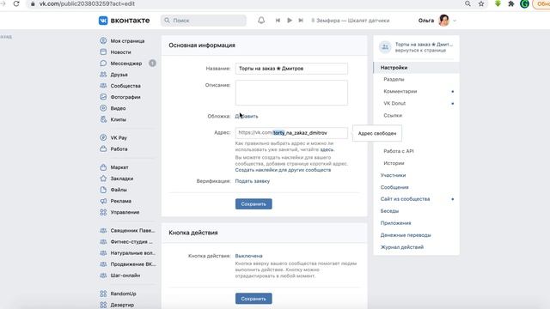
Task: Click Добавить cover link
Action: click(x=247, y=117)
